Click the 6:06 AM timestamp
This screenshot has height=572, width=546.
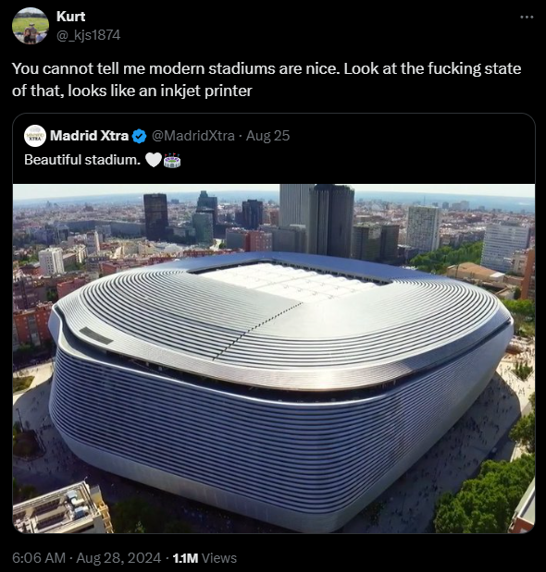point(39,558)
